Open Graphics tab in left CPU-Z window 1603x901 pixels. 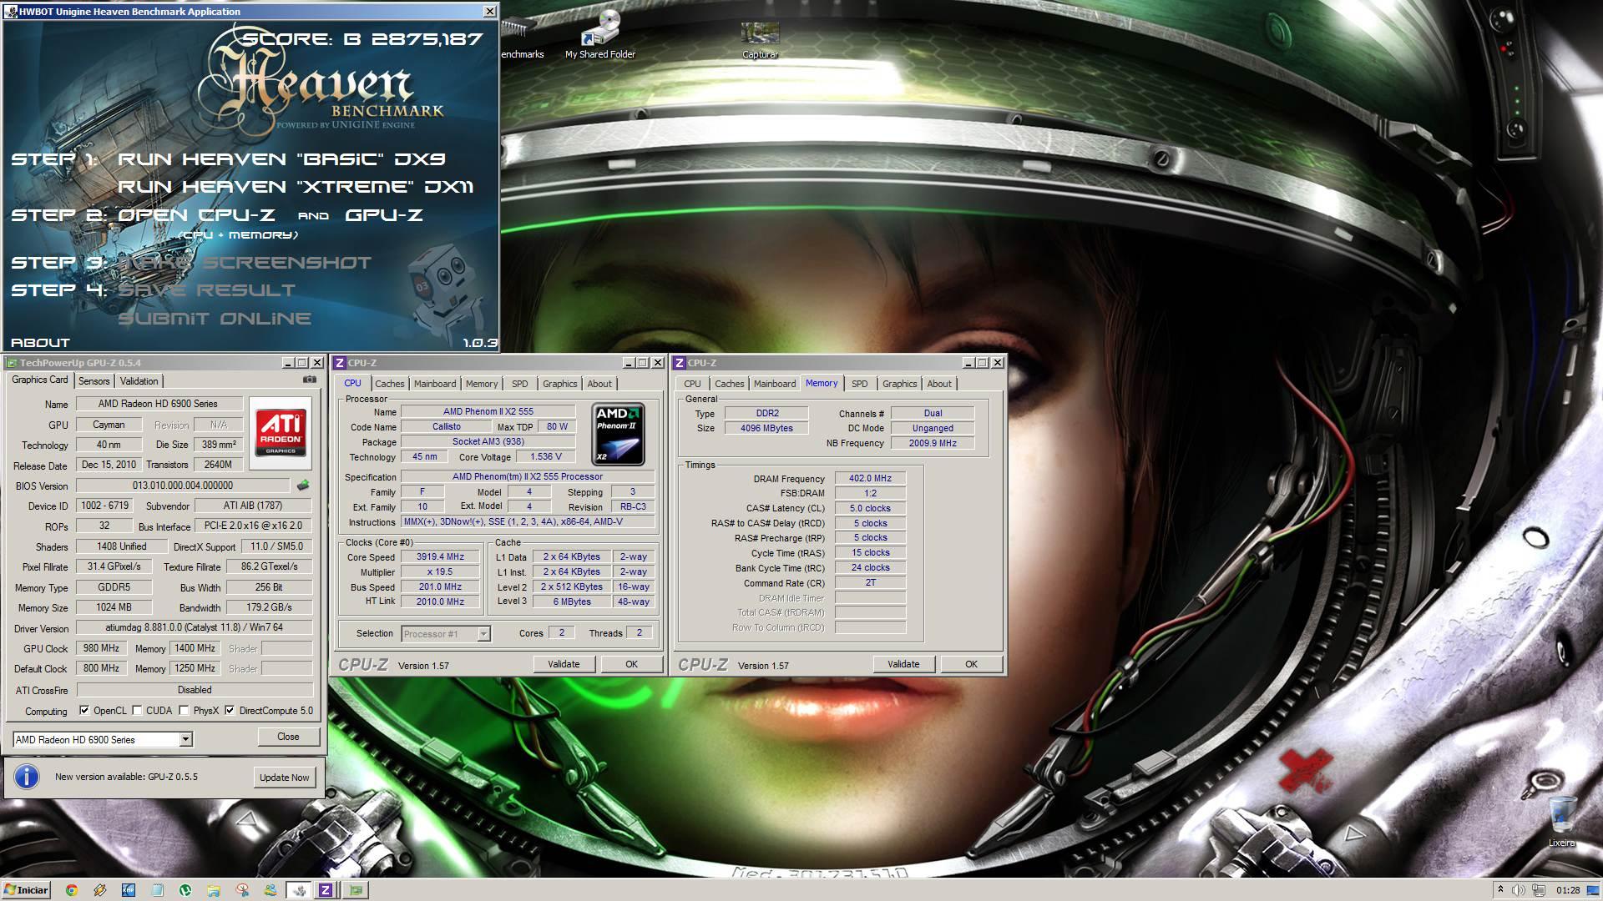click(559, 384)
